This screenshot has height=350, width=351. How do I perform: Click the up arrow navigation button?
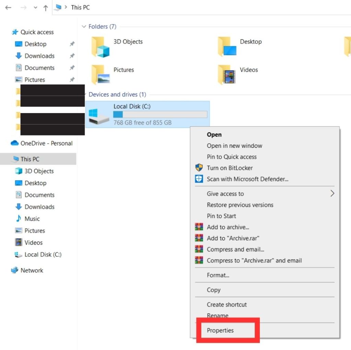[x=46, y=8]
